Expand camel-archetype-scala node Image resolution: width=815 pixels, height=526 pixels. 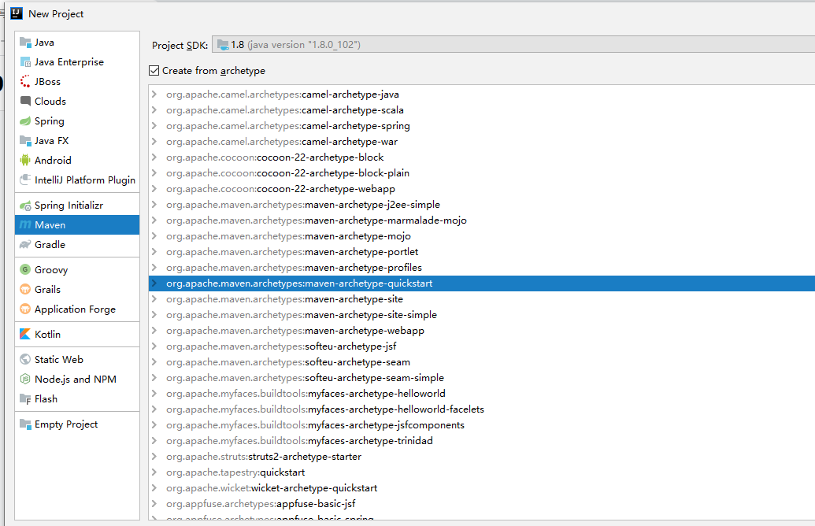(154, 109)
